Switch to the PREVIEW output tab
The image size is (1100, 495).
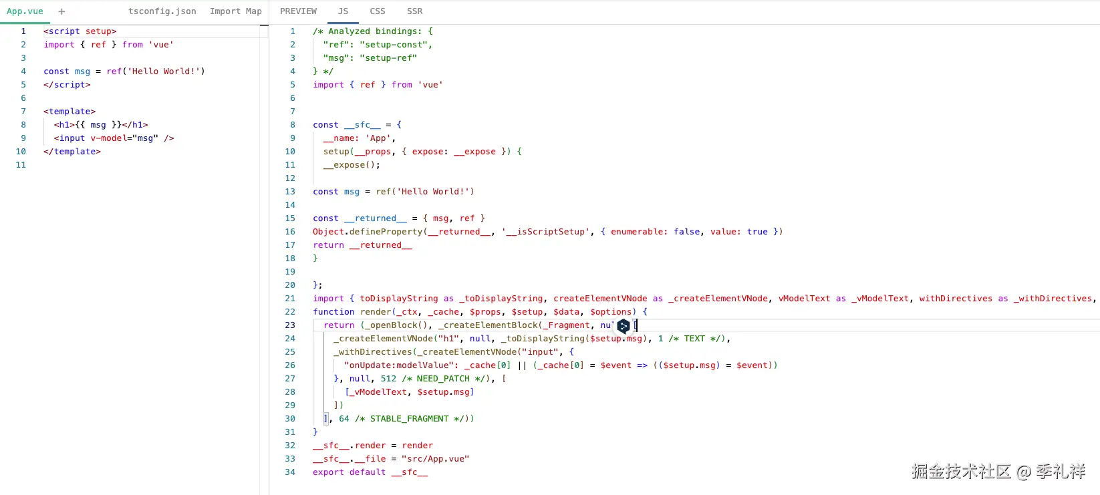[x=299, y=11]
